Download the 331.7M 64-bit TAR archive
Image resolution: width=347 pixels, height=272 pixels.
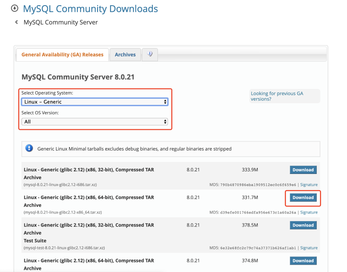pyautogui.click(x=303, y=197)
